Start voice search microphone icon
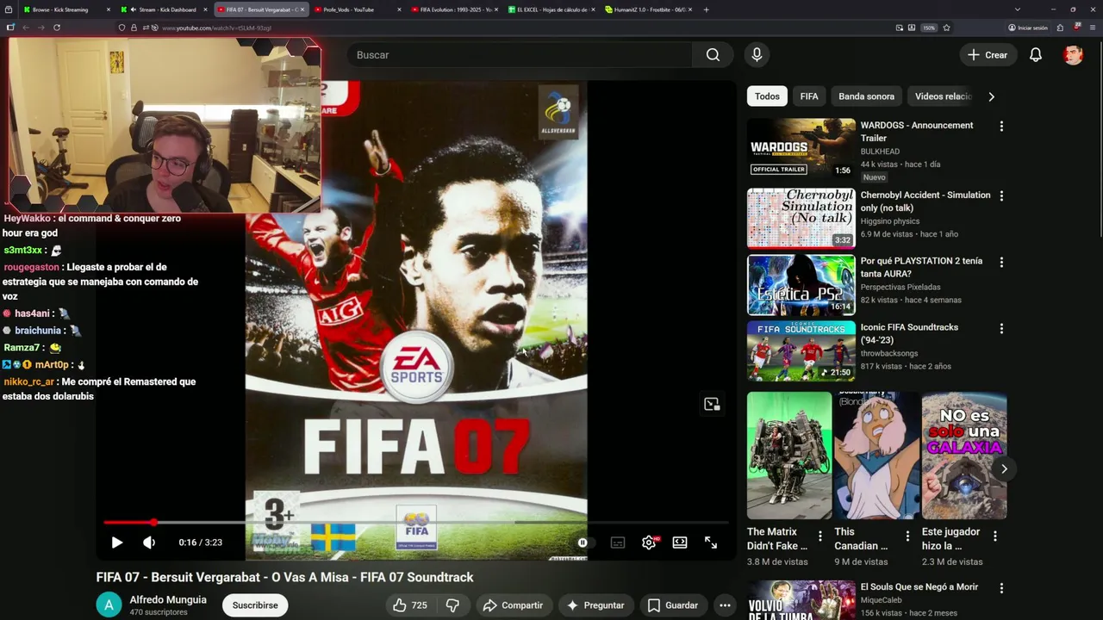 tap(757, 55)
